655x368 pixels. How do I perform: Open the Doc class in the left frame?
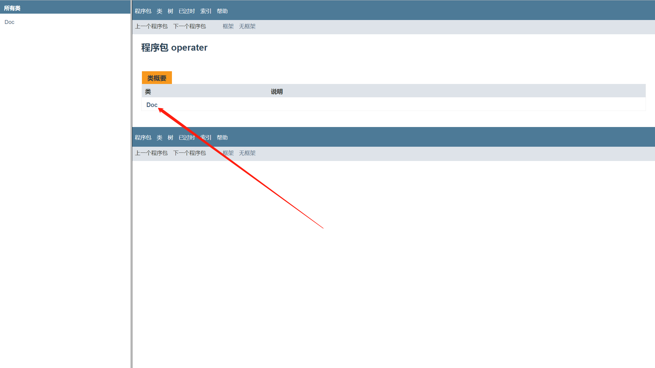pyautogui.click(x=9, y=22)
